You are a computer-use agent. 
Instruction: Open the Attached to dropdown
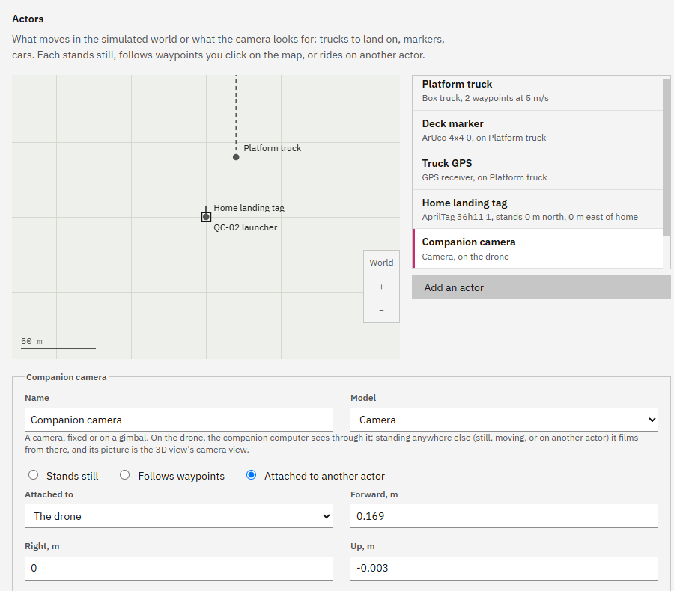(178, 516)
